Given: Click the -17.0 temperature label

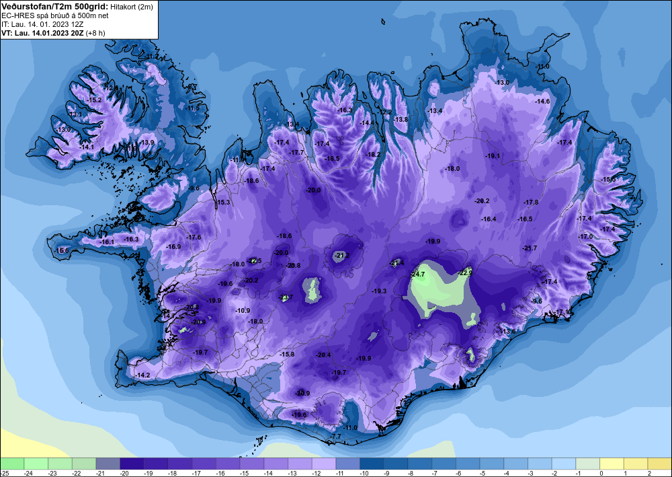Looking at the screenshot, I should [x=585, y=237].
